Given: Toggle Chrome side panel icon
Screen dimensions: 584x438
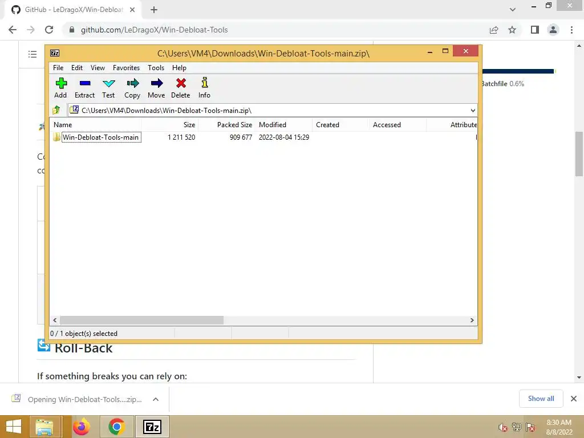Looking at the screenshot, I should (535, 30).
